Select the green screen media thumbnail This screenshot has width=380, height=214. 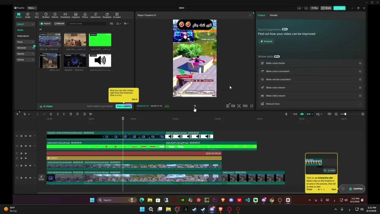click(x=100, y=40)
